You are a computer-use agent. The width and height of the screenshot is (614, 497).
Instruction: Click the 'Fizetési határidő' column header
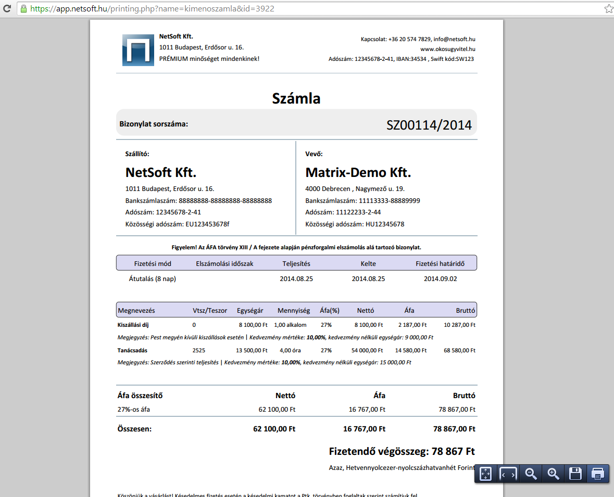tap(440, 263)
